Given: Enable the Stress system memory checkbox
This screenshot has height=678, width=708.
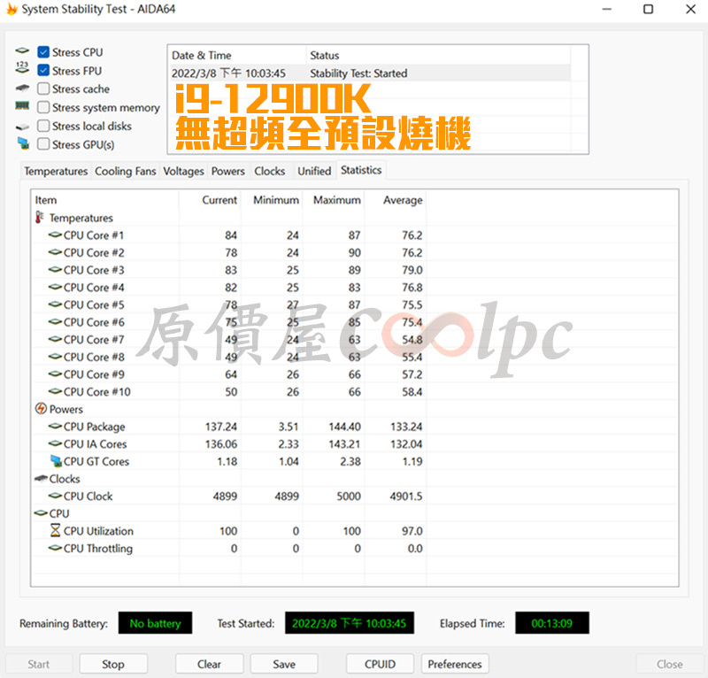Looking at the screenshot, I should tap(43, 107).
